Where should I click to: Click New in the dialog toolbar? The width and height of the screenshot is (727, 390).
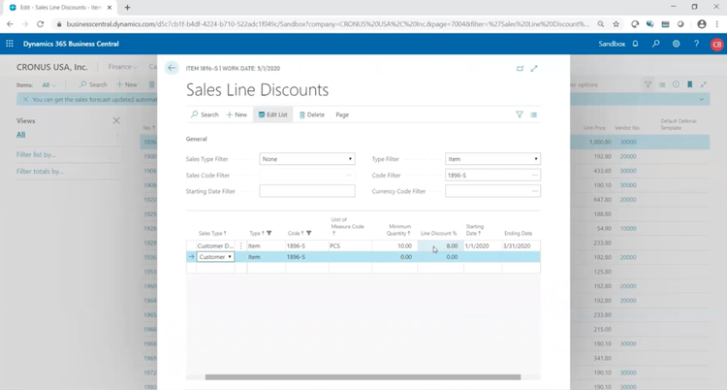click(237, 114)
